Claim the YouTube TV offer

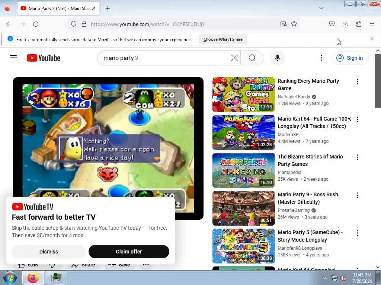pos(129,252)
